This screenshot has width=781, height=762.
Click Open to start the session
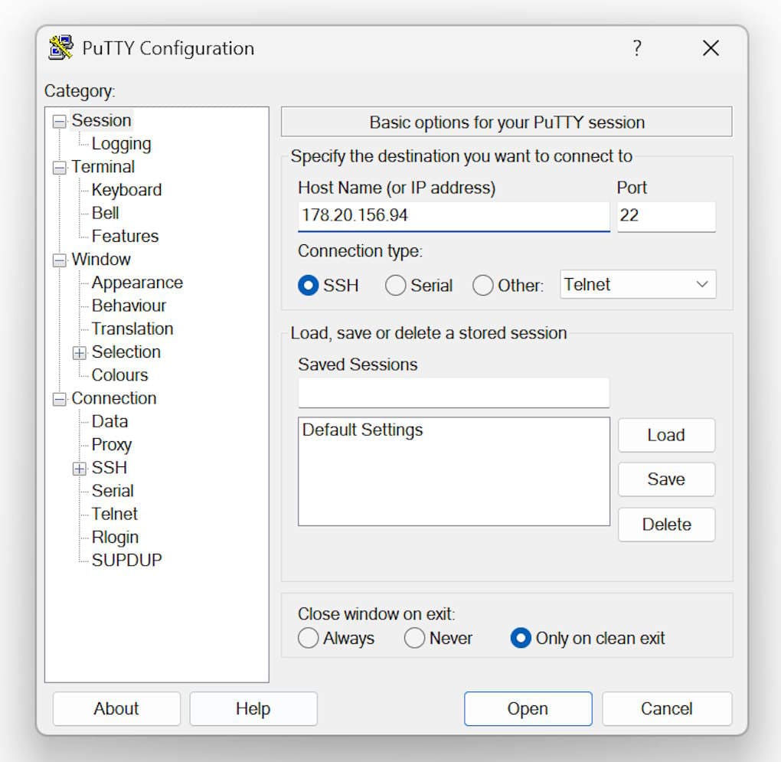[528, 708]
